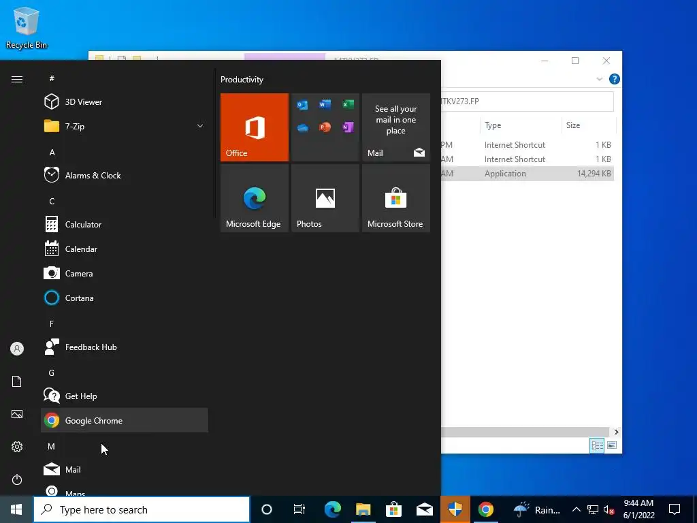Open Pictures from Start sidebar
697x523 pixels.
point(17,414)
